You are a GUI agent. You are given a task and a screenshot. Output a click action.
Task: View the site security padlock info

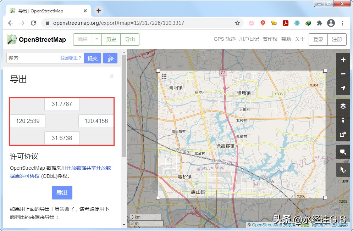tap(48, 23)
